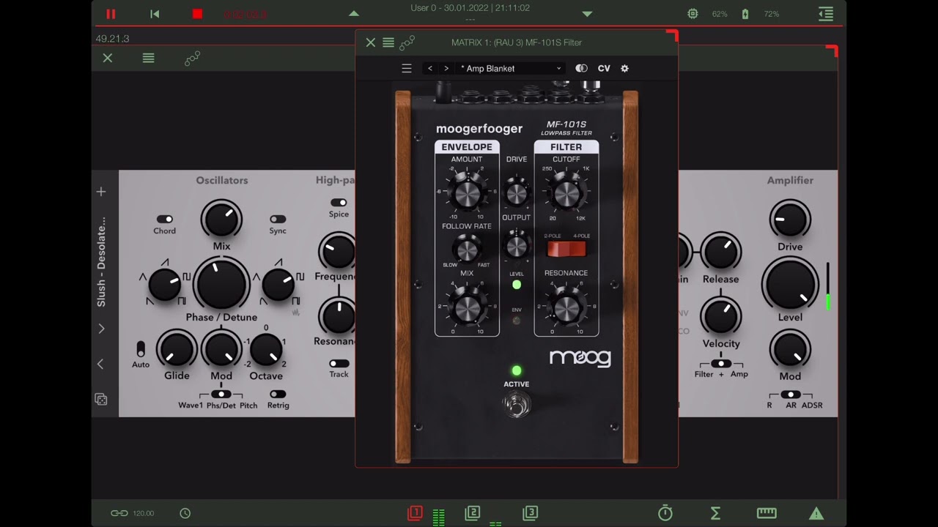The height and width of the screenshot is (527, 938).
Task: Click the CV button
Action: point(604,68)
